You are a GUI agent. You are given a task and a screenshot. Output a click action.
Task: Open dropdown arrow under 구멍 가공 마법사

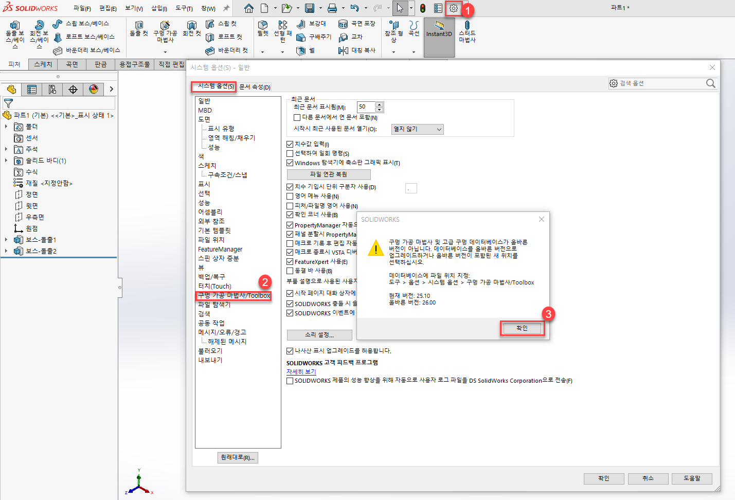coord(165,52)
